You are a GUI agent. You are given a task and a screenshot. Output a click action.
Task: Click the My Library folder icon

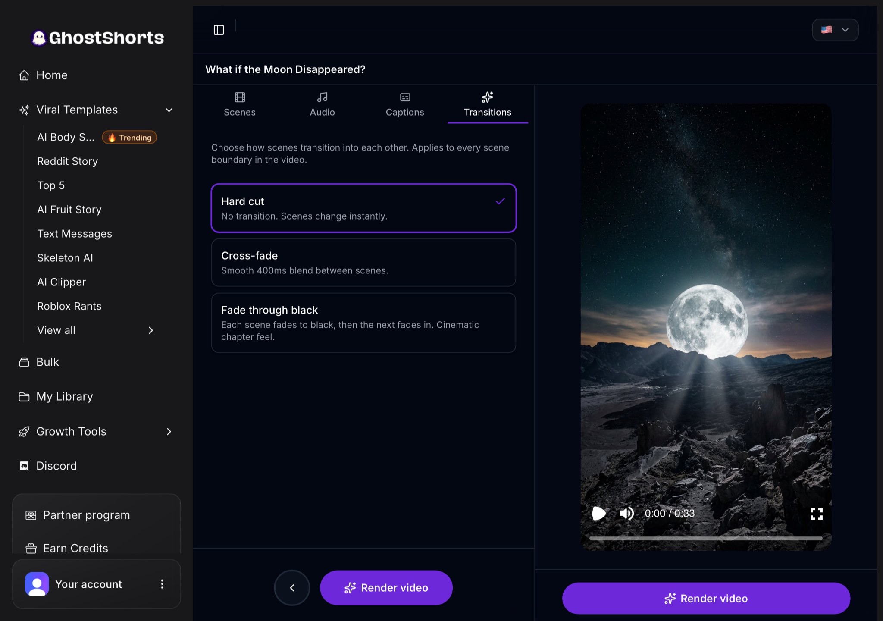24,397
